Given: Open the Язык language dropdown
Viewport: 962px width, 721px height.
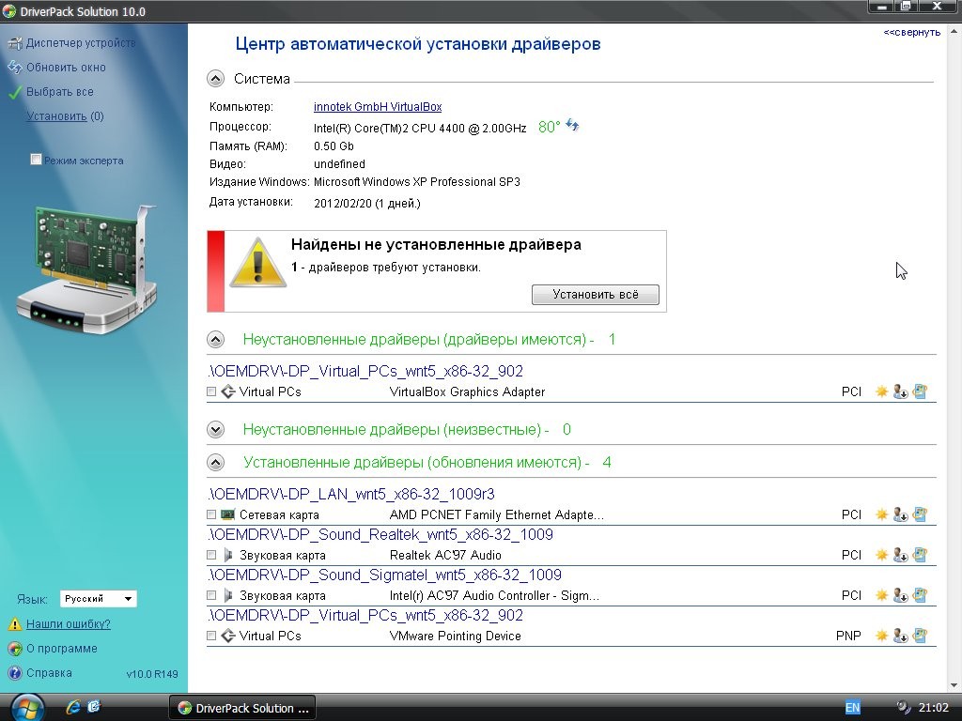Looking at the screenshot, I should click(98, 598).
